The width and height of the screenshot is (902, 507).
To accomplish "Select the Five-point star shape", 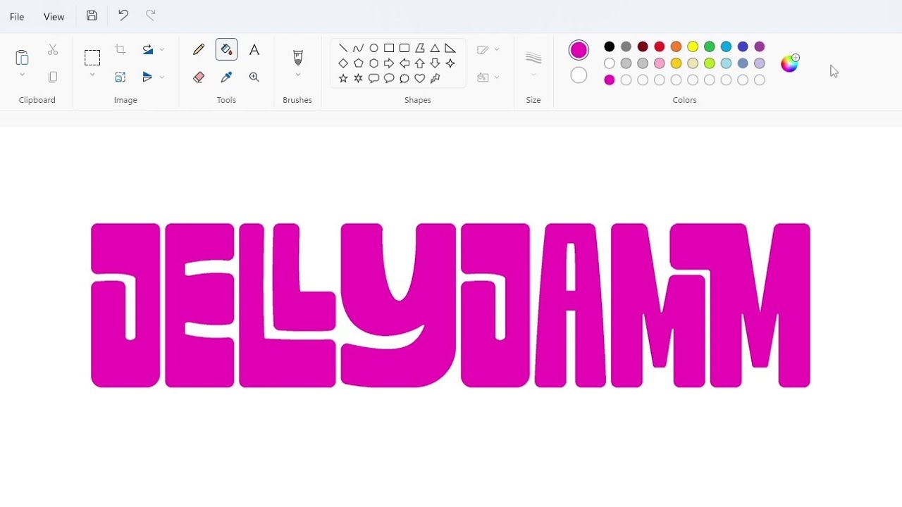I will click(x=343, y=78).
